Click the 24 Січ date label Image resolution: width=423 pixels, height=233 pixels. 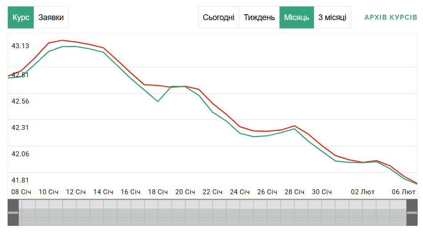(240, 192)
